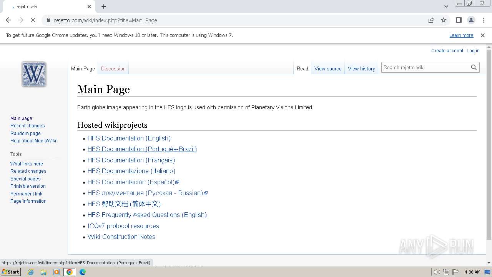Open HFS Documentation (Français)
The width and height of the screenshot is (492, 277).
131,160
